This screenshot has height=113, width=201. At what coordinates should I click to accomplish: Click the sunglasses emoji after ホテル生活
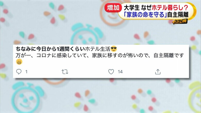114,49
